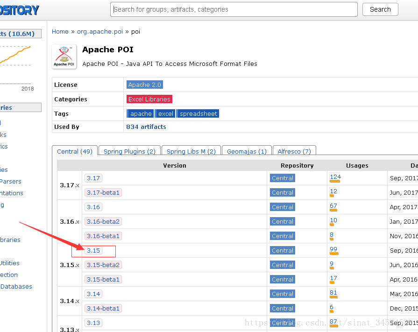Click Central badge in 3.17 row
This screenshot has width=418, height=332.
[x=282, y=178]
